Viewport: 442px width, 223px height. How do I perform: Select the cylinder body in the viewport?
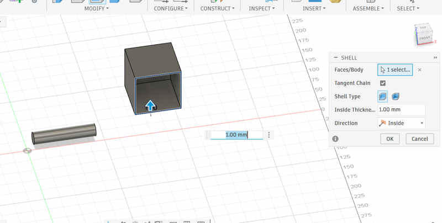tap(64, 134)
